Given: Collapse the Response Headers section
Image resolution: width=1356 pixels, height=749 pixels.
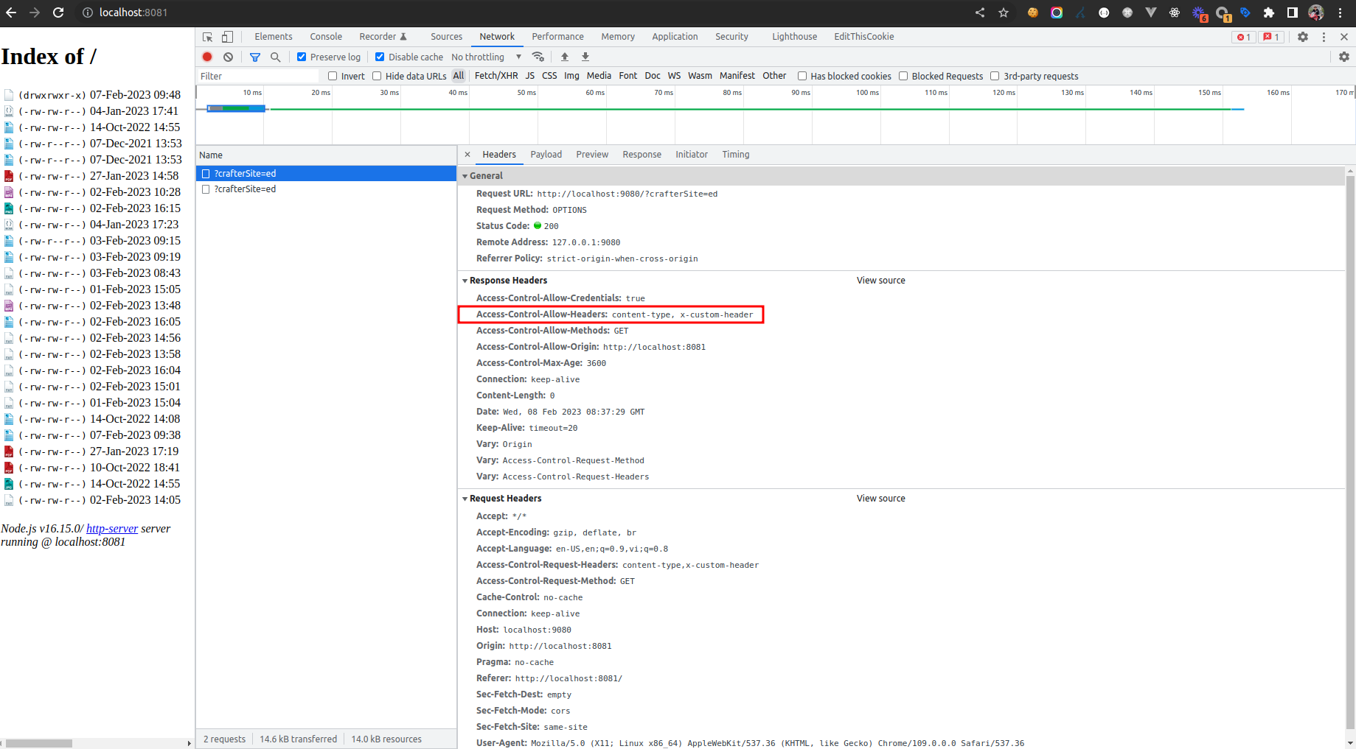Looking at the screenshot, I should pyautogui.click(x=465, y=281).
